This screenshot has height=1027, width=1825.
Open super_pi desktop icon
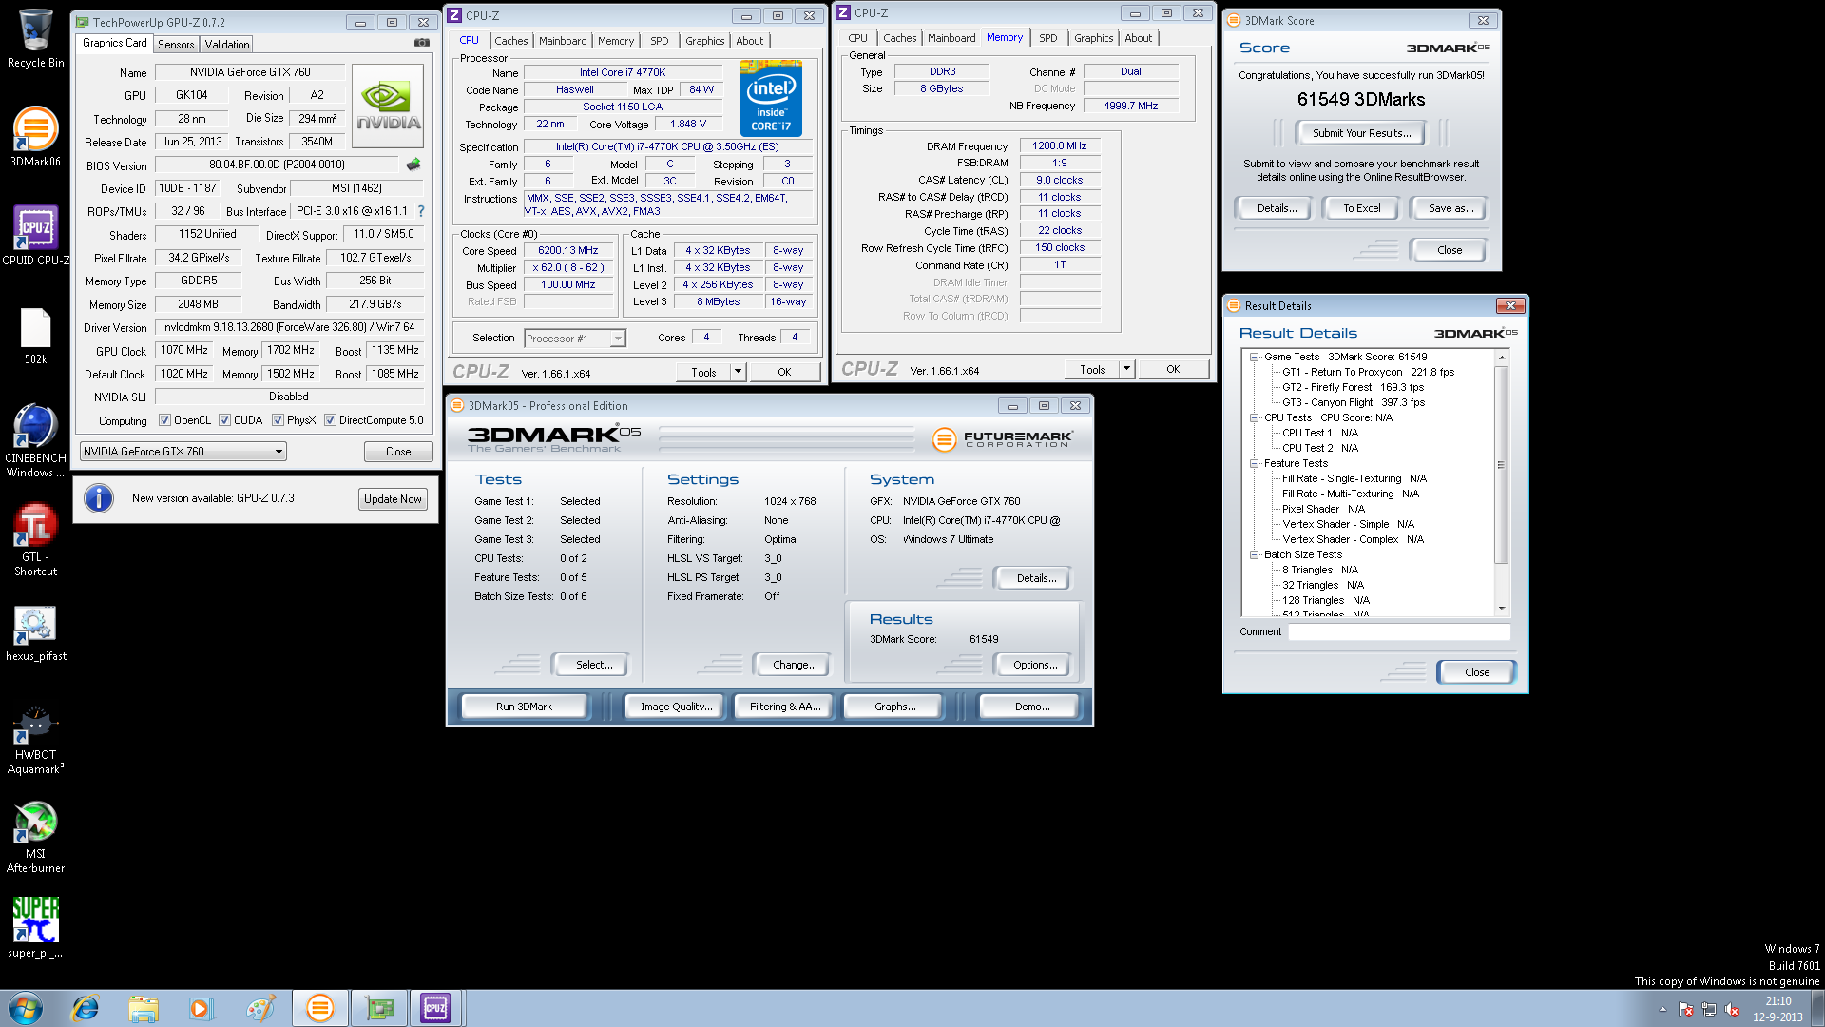pyautogui.click(x=35, y=927)
